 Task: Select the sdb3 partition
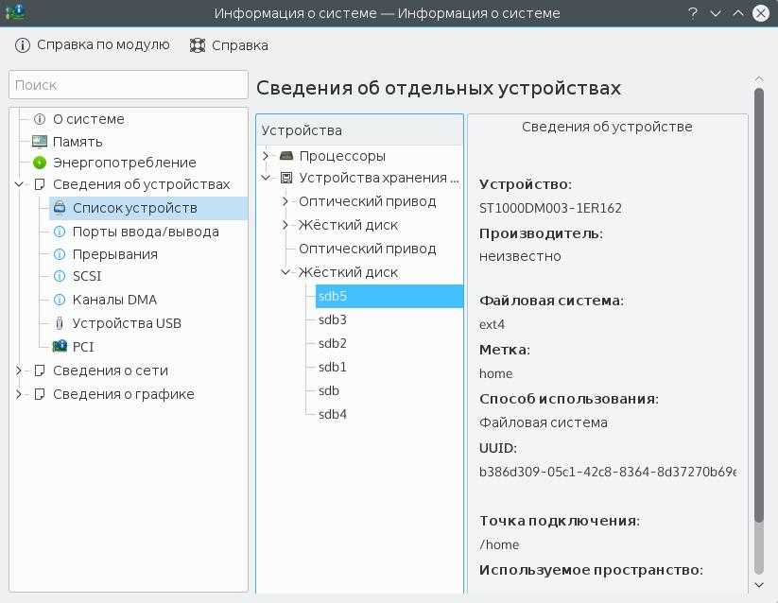coord(333,319)
